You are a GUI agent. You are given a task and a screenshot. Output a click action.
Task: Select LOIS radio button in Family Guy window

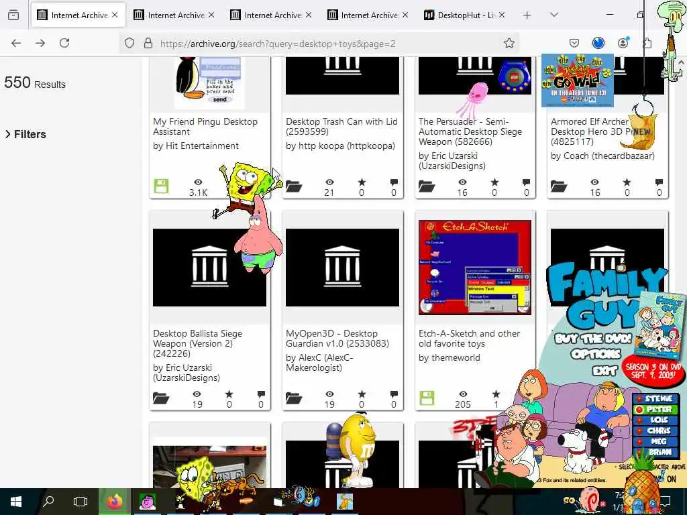[x=639, y=420]
